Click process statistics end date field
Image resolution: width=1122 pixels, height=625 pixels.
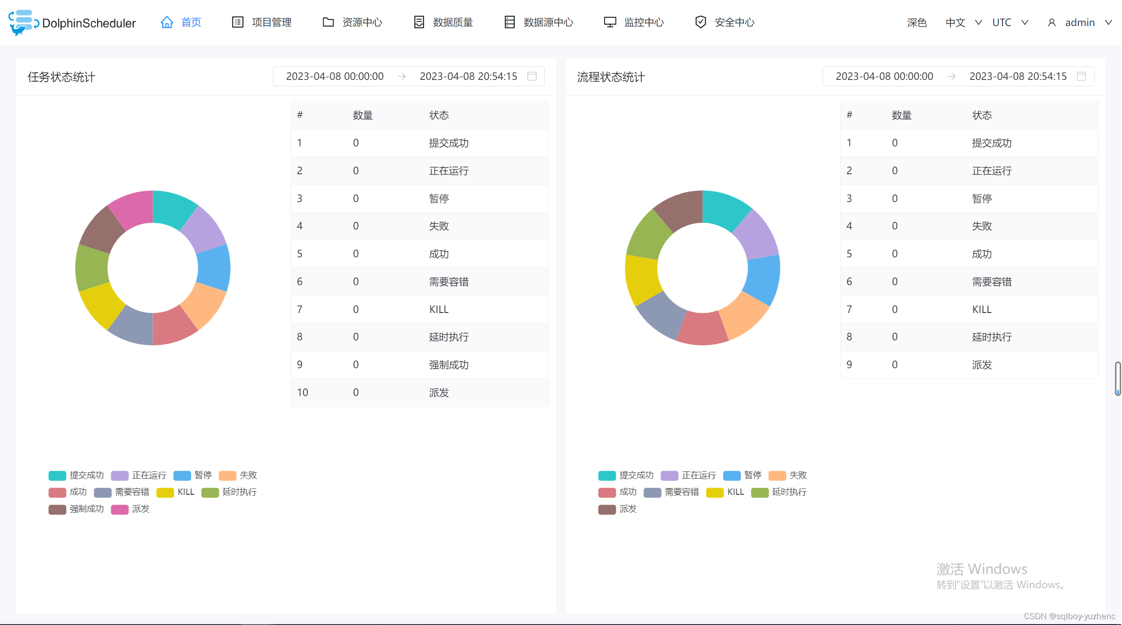1018,76
